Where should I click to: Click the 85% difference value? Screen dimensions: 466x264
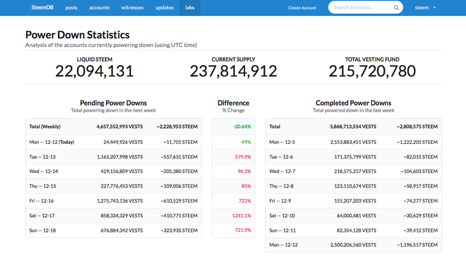click(x=246, y=186)
